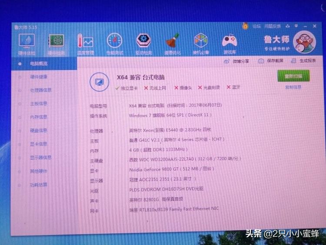Click 微博分享 text label
Image resolution: width=326 pixels, height=245 pixels.
pyautogui.click(x=241, y=61)
